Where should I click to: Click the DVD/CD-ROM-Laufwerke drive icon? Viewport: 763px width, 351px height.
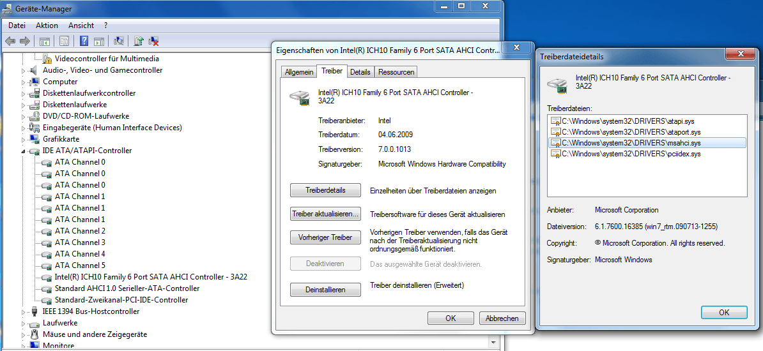[x=34, y=116]
